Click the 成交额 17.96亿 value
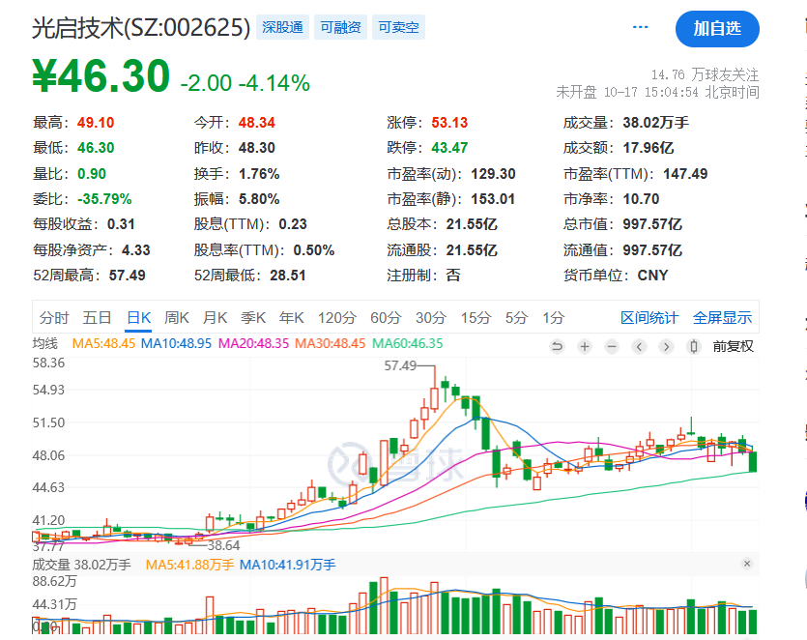 [x=648, y=148]
